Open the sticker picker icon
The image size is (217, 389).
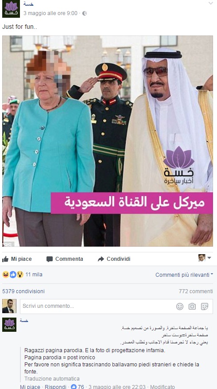coord(205,306)
